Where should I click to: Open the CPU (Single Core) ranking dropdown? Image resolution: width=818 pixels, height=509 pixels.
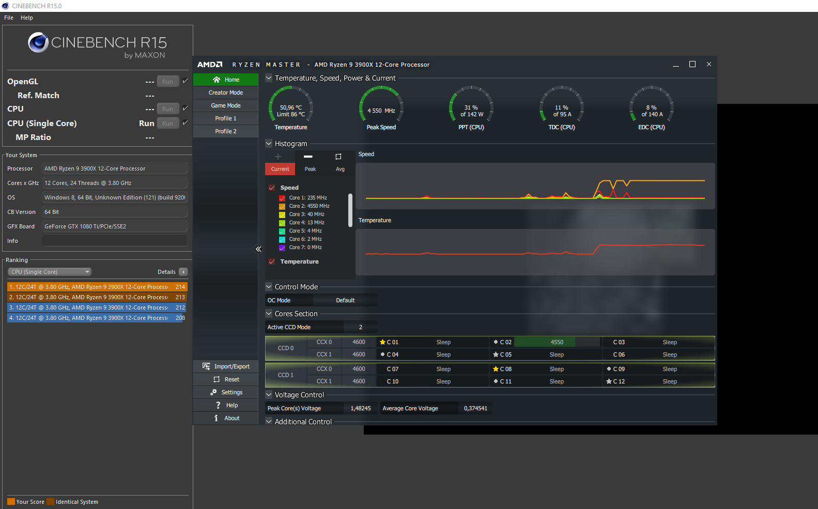50,272
